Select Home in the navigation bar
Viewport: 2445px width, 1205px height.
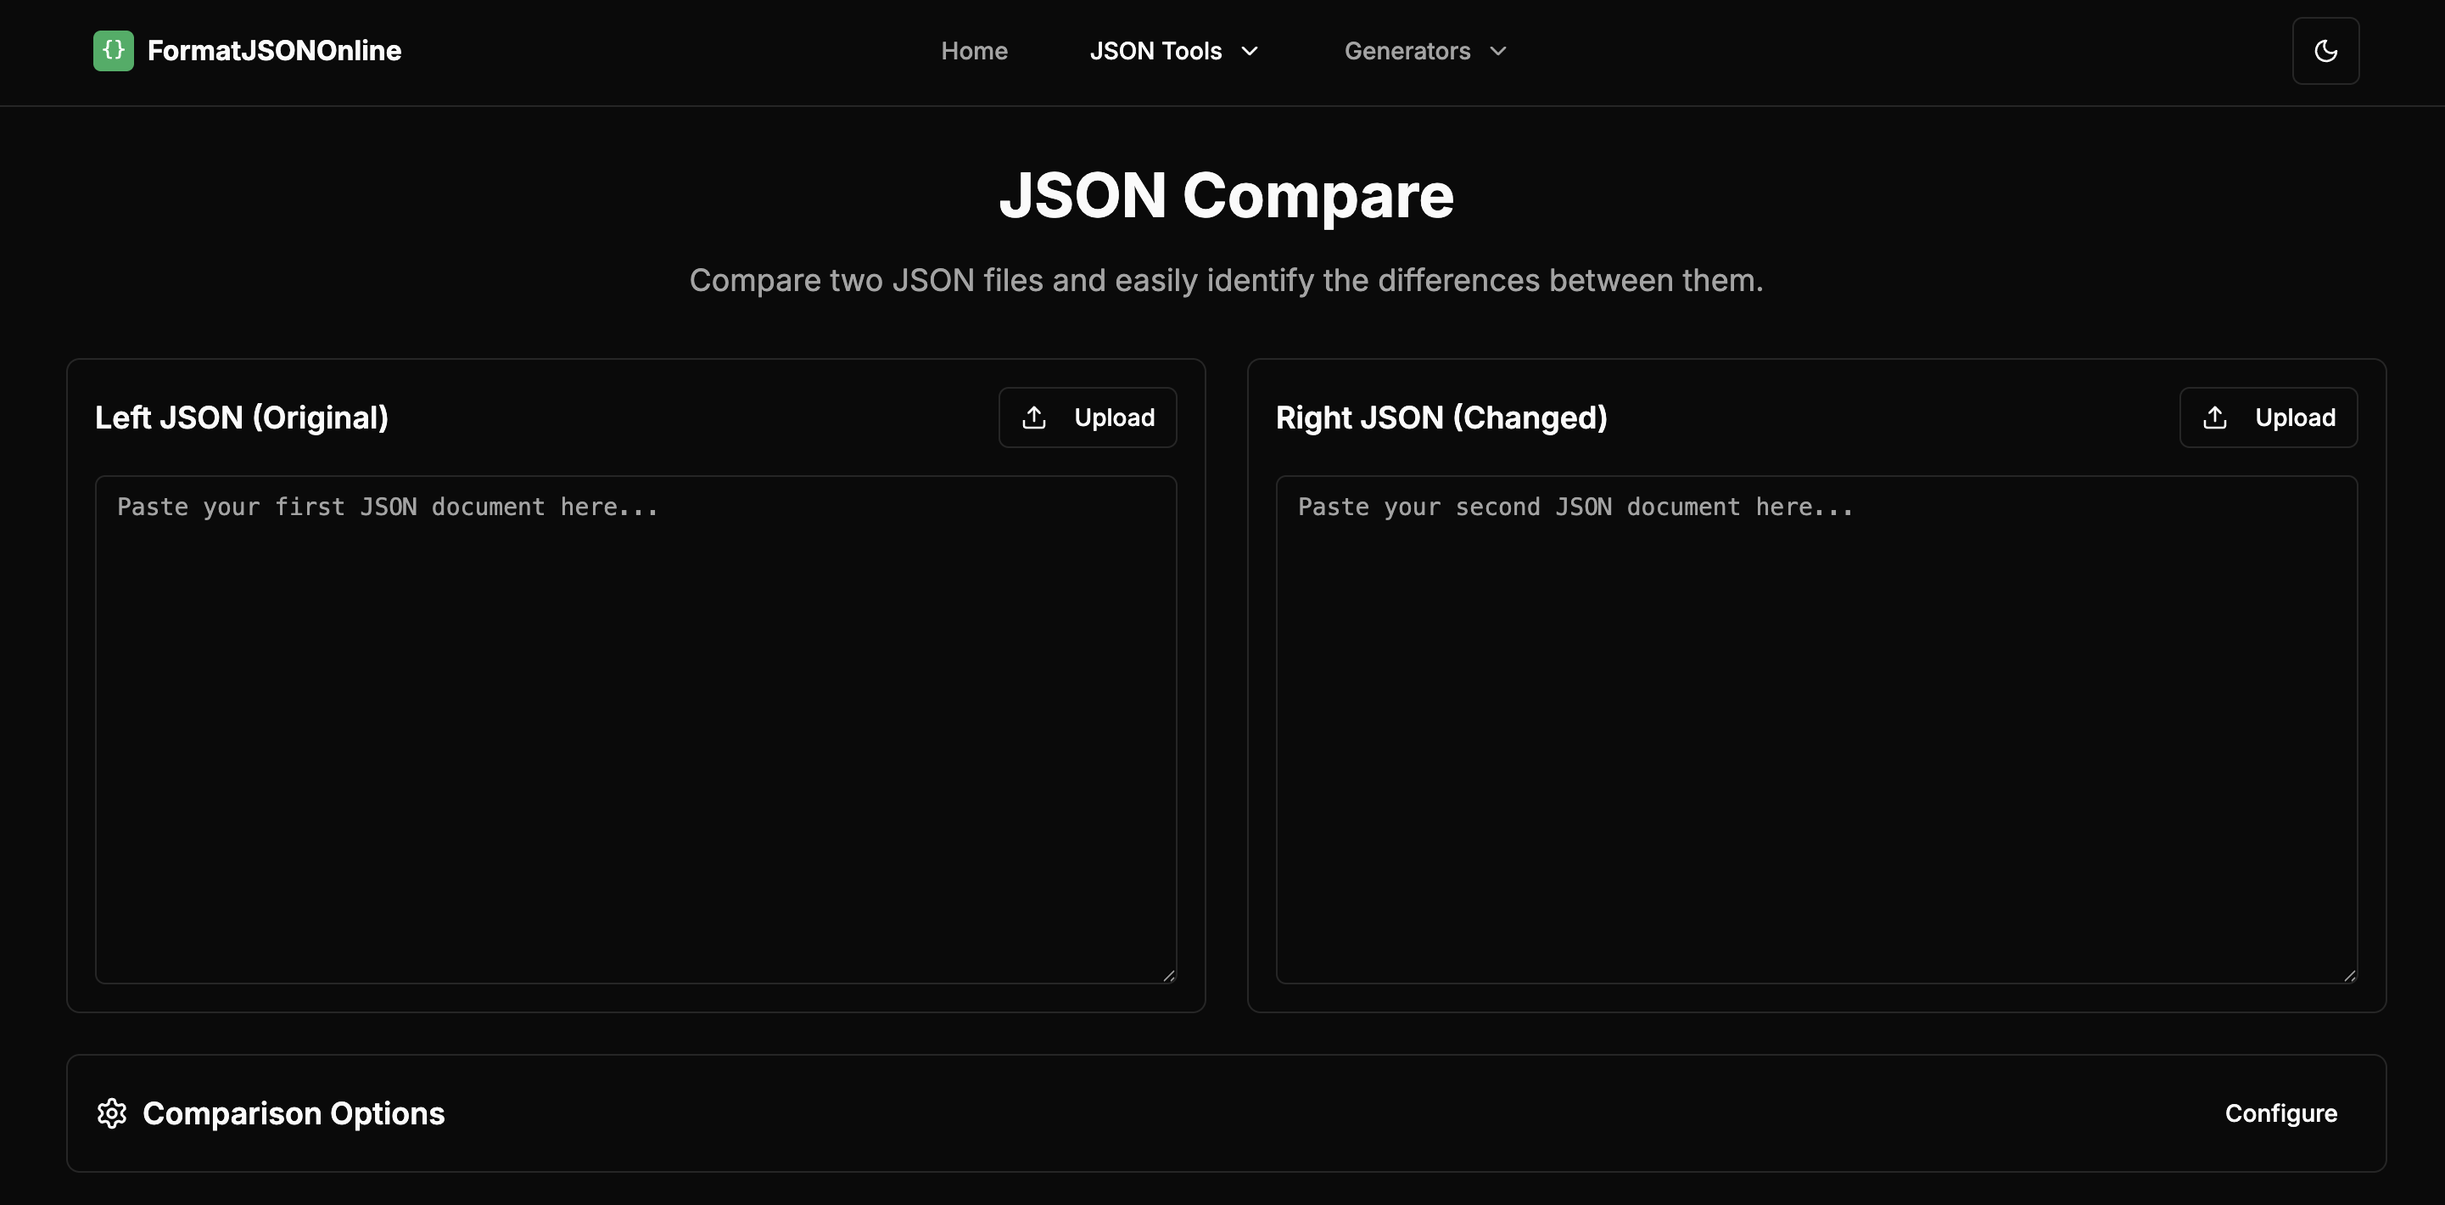(x=974, y=50)
